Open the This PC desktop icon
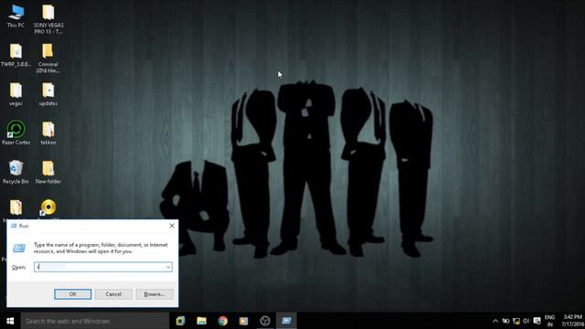 coord(16,16)
